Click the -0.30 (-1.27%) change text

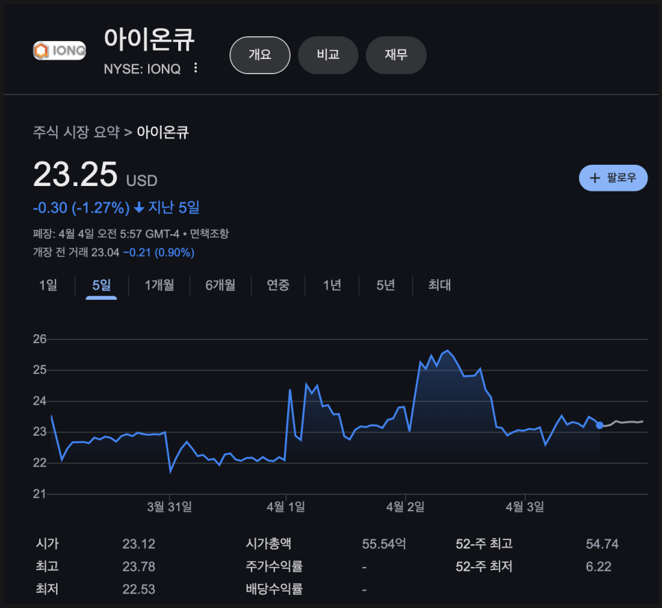tap(81, 208)
